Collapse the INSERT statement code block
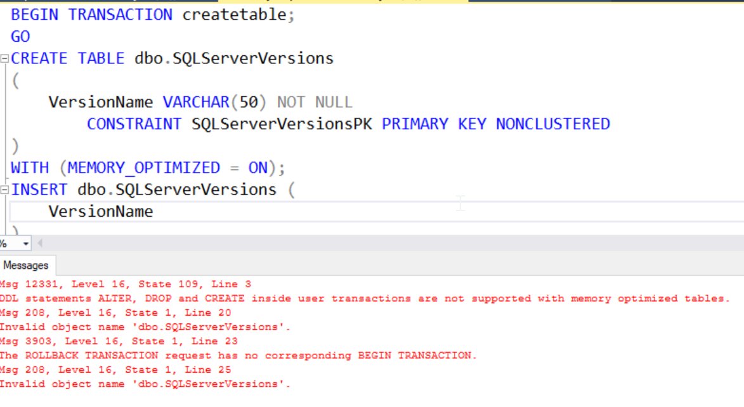Viewport: 744px width, 407px height. coord(4,190)
